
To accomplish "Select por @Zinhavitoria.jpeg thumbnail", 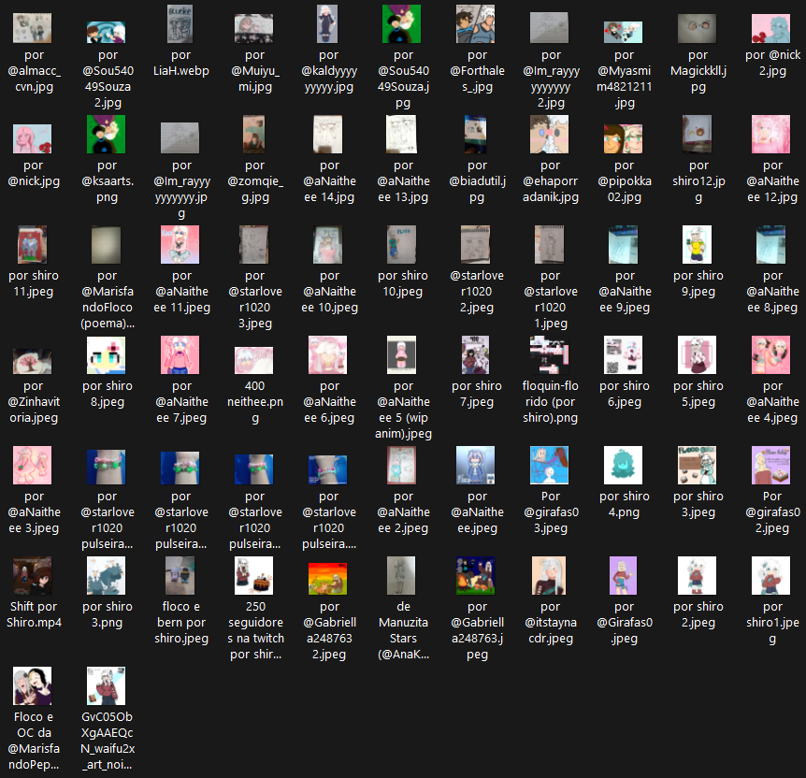I will click(x=33, y=362).
